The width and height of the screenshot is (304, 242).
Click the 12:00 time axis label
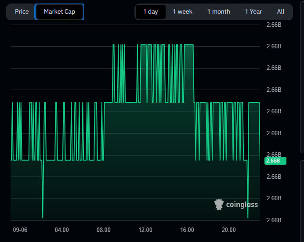tap(145, 230)
